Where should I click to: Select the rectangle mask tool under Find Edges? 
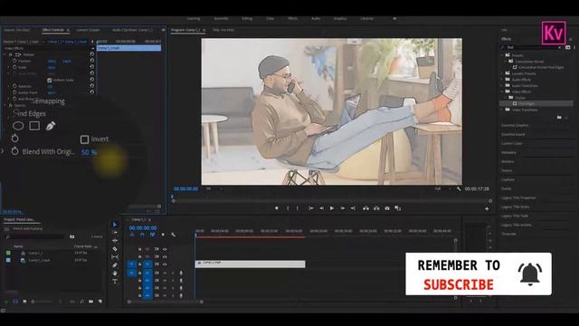(34, 126)
